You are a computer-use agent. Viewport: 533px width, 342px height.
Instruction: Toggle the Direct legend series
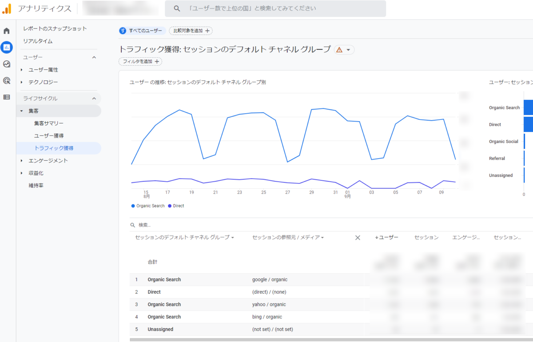(176, 206)
